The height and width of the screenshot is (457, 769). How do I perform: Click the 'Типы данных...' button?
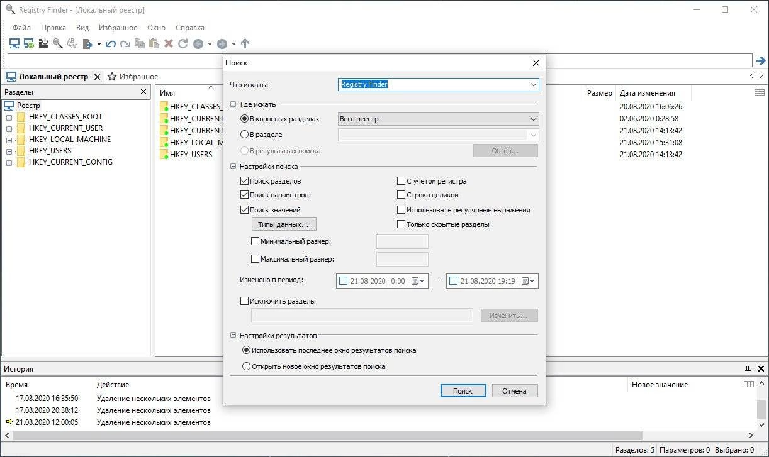click(284, 224)
